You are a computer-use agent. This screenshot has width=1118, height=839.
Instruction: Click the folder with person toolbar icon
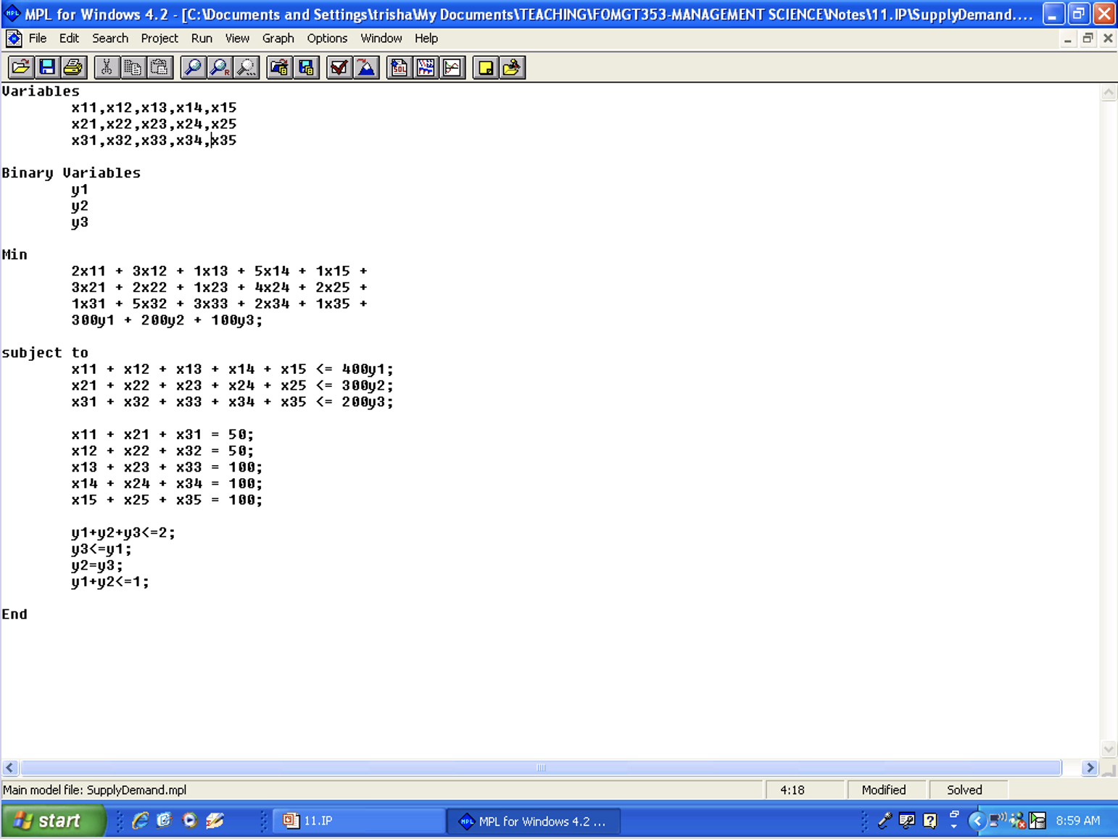click(512, 68)
